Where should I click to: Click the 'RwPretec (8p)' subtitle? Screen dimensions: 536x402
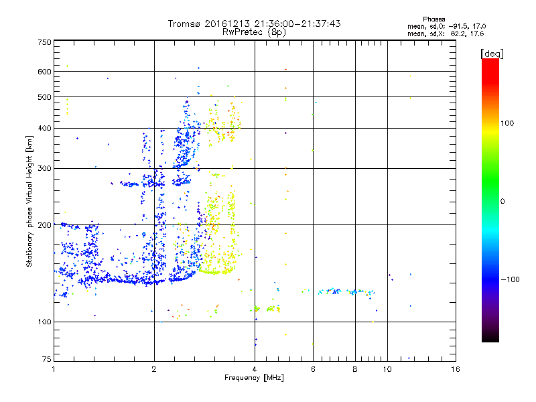254,32
